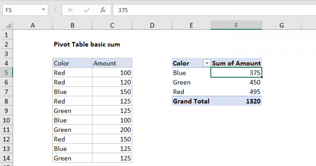This screenshot has width=316, height=166.
Task: Click the Grand Total label cell
Action: tap(191, 101)
